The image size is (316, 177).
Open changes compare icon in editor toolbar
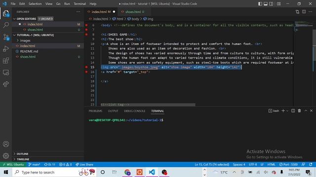pos(297,12)
